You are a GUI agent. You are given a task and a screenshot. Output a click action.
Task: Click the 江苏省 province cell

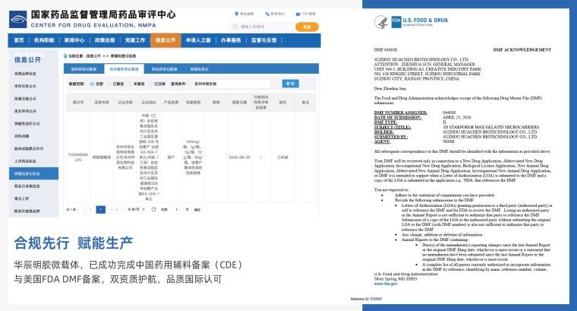(x=282, y=157)
